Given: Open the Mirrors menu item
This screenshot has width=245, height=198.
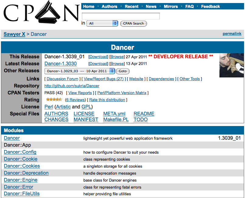Looking at the screenshot, I should 171,6.
